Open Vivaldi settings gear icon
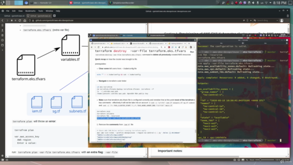The image size is (293, 165). pyautogui.click(x=2, y=156)
